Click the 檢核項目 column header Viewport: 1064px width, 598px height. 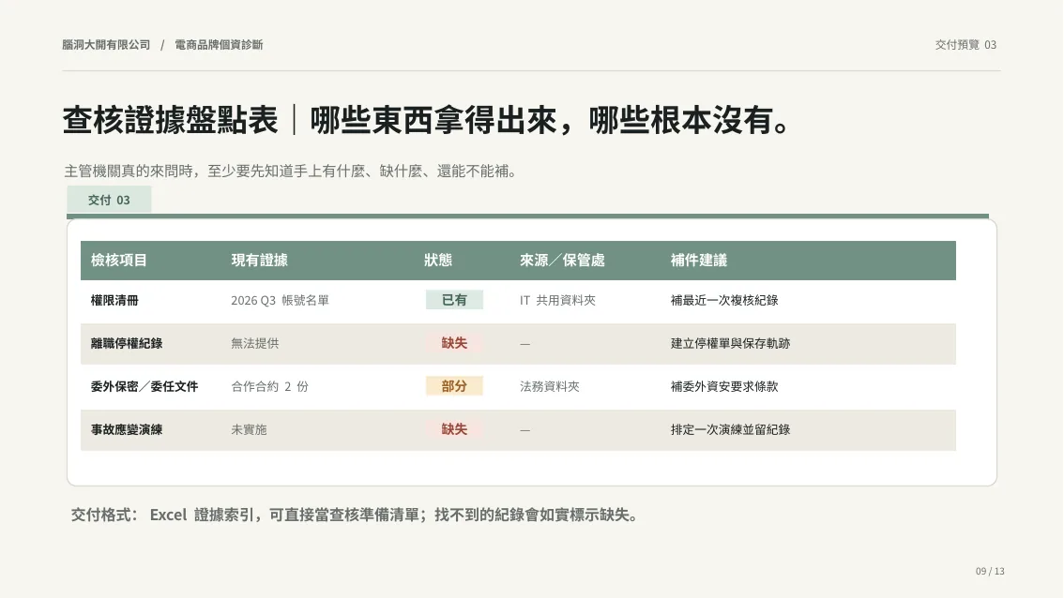click(119, 261)
